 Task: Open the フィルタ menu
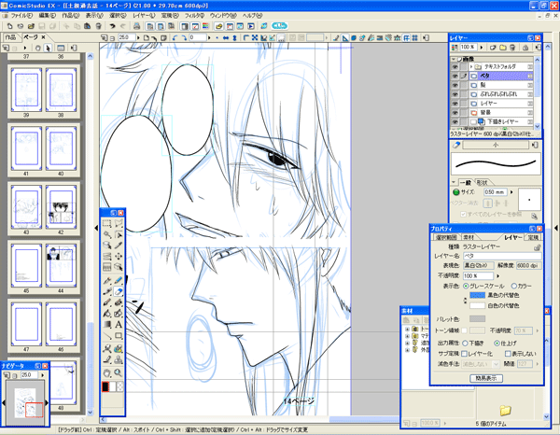pyautogui.click(x=194, y=16)
